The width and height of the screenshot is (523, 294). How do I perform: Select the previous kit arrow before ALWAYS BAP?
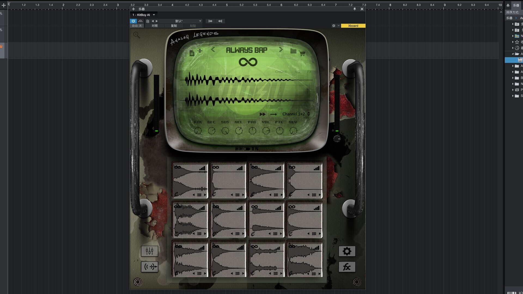213,49
